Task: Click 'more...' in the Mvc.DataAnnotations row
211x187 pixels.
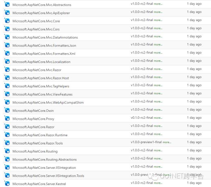Action: point(158,37)
